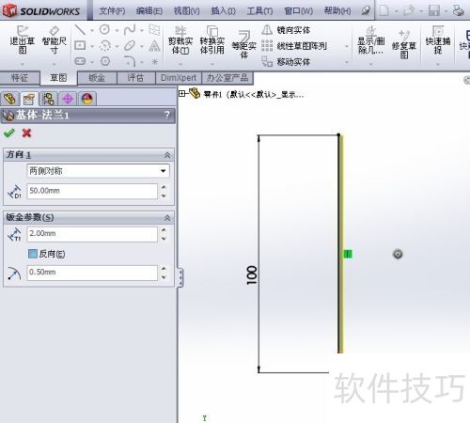Toggle the Reverse direction (反向) checkbox

click(x=33, y=254)
